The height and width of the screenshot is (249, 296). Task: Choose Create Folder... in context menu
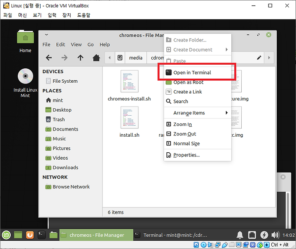(198, 40)
